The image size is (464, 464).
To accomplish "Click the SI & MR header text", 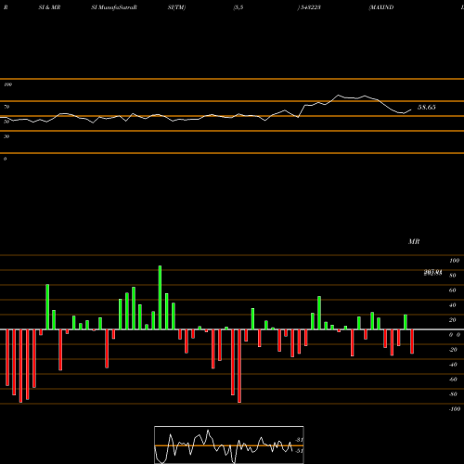I will tap(49, 7).
